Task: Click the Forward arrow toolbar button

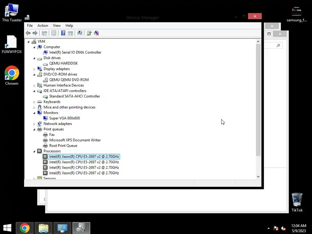Action: [35, 33]
